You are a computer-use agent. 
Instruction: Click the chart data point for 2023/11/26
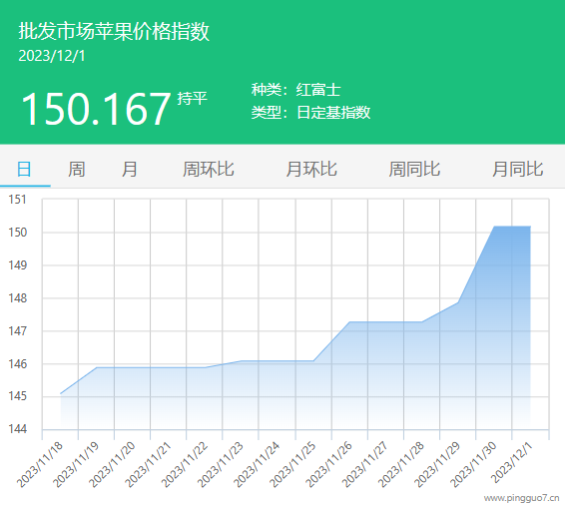coord(349,321)
